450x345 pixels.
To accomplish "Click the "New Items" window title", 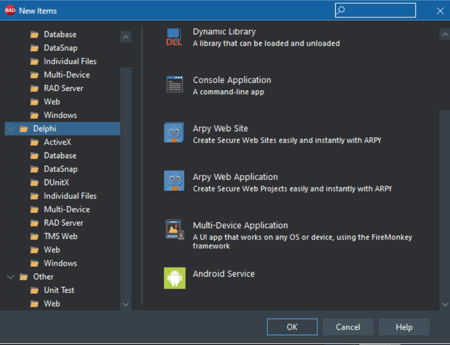I will coord(38,11).
